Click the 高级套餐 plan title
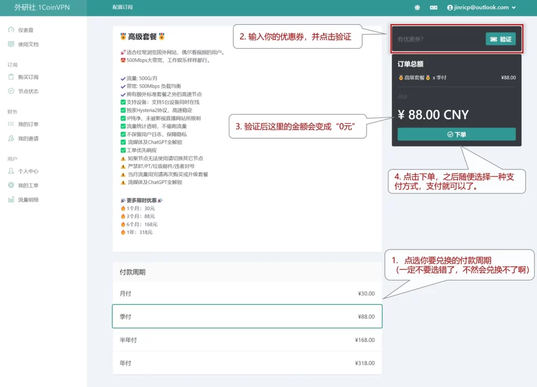 143,37
